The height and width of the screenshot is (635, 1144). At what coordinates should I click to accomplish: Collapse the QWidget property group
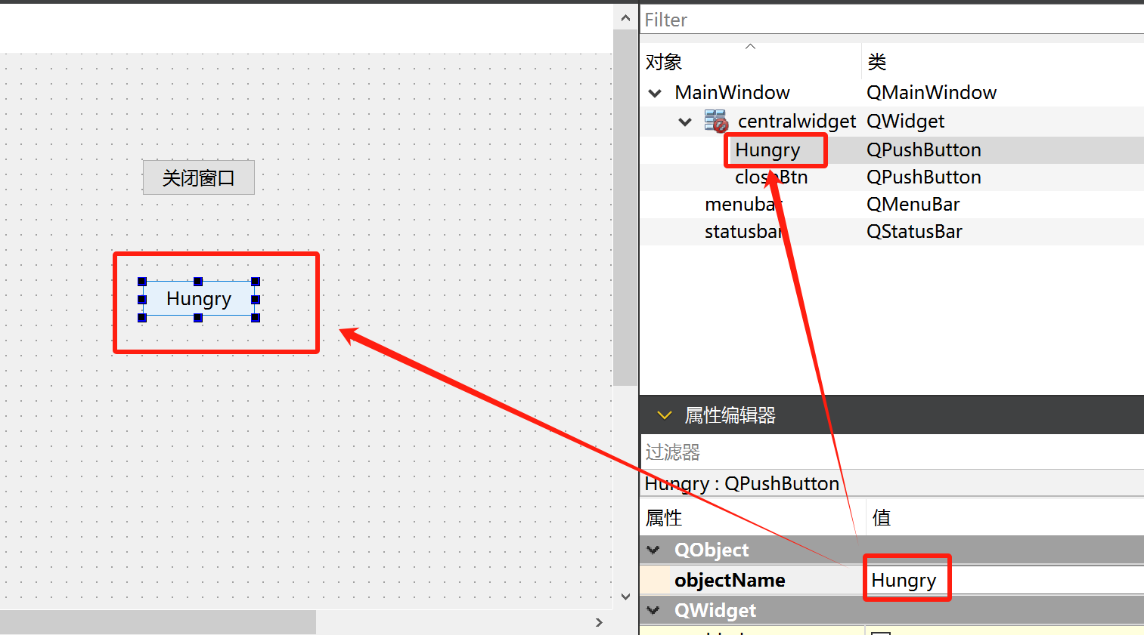[x=654, y=610]
